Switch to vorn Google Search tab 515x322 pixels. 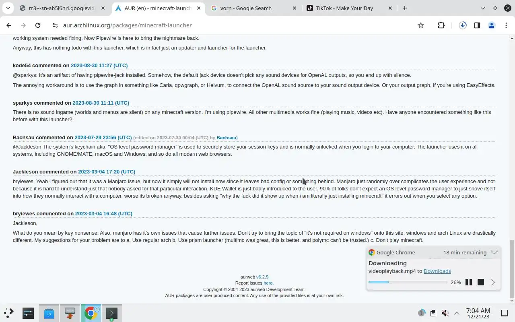coord(253,8)
